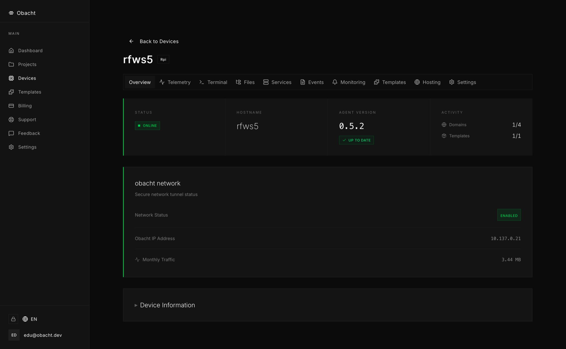Switch to the Telemetry tab
Screen dimensions: 566x349
point(175,82)
